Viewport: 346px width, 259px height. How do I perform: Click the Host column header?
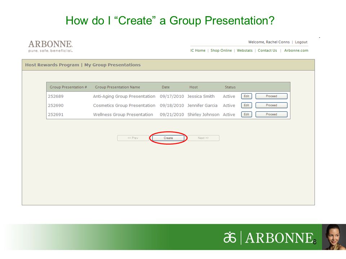193,87
